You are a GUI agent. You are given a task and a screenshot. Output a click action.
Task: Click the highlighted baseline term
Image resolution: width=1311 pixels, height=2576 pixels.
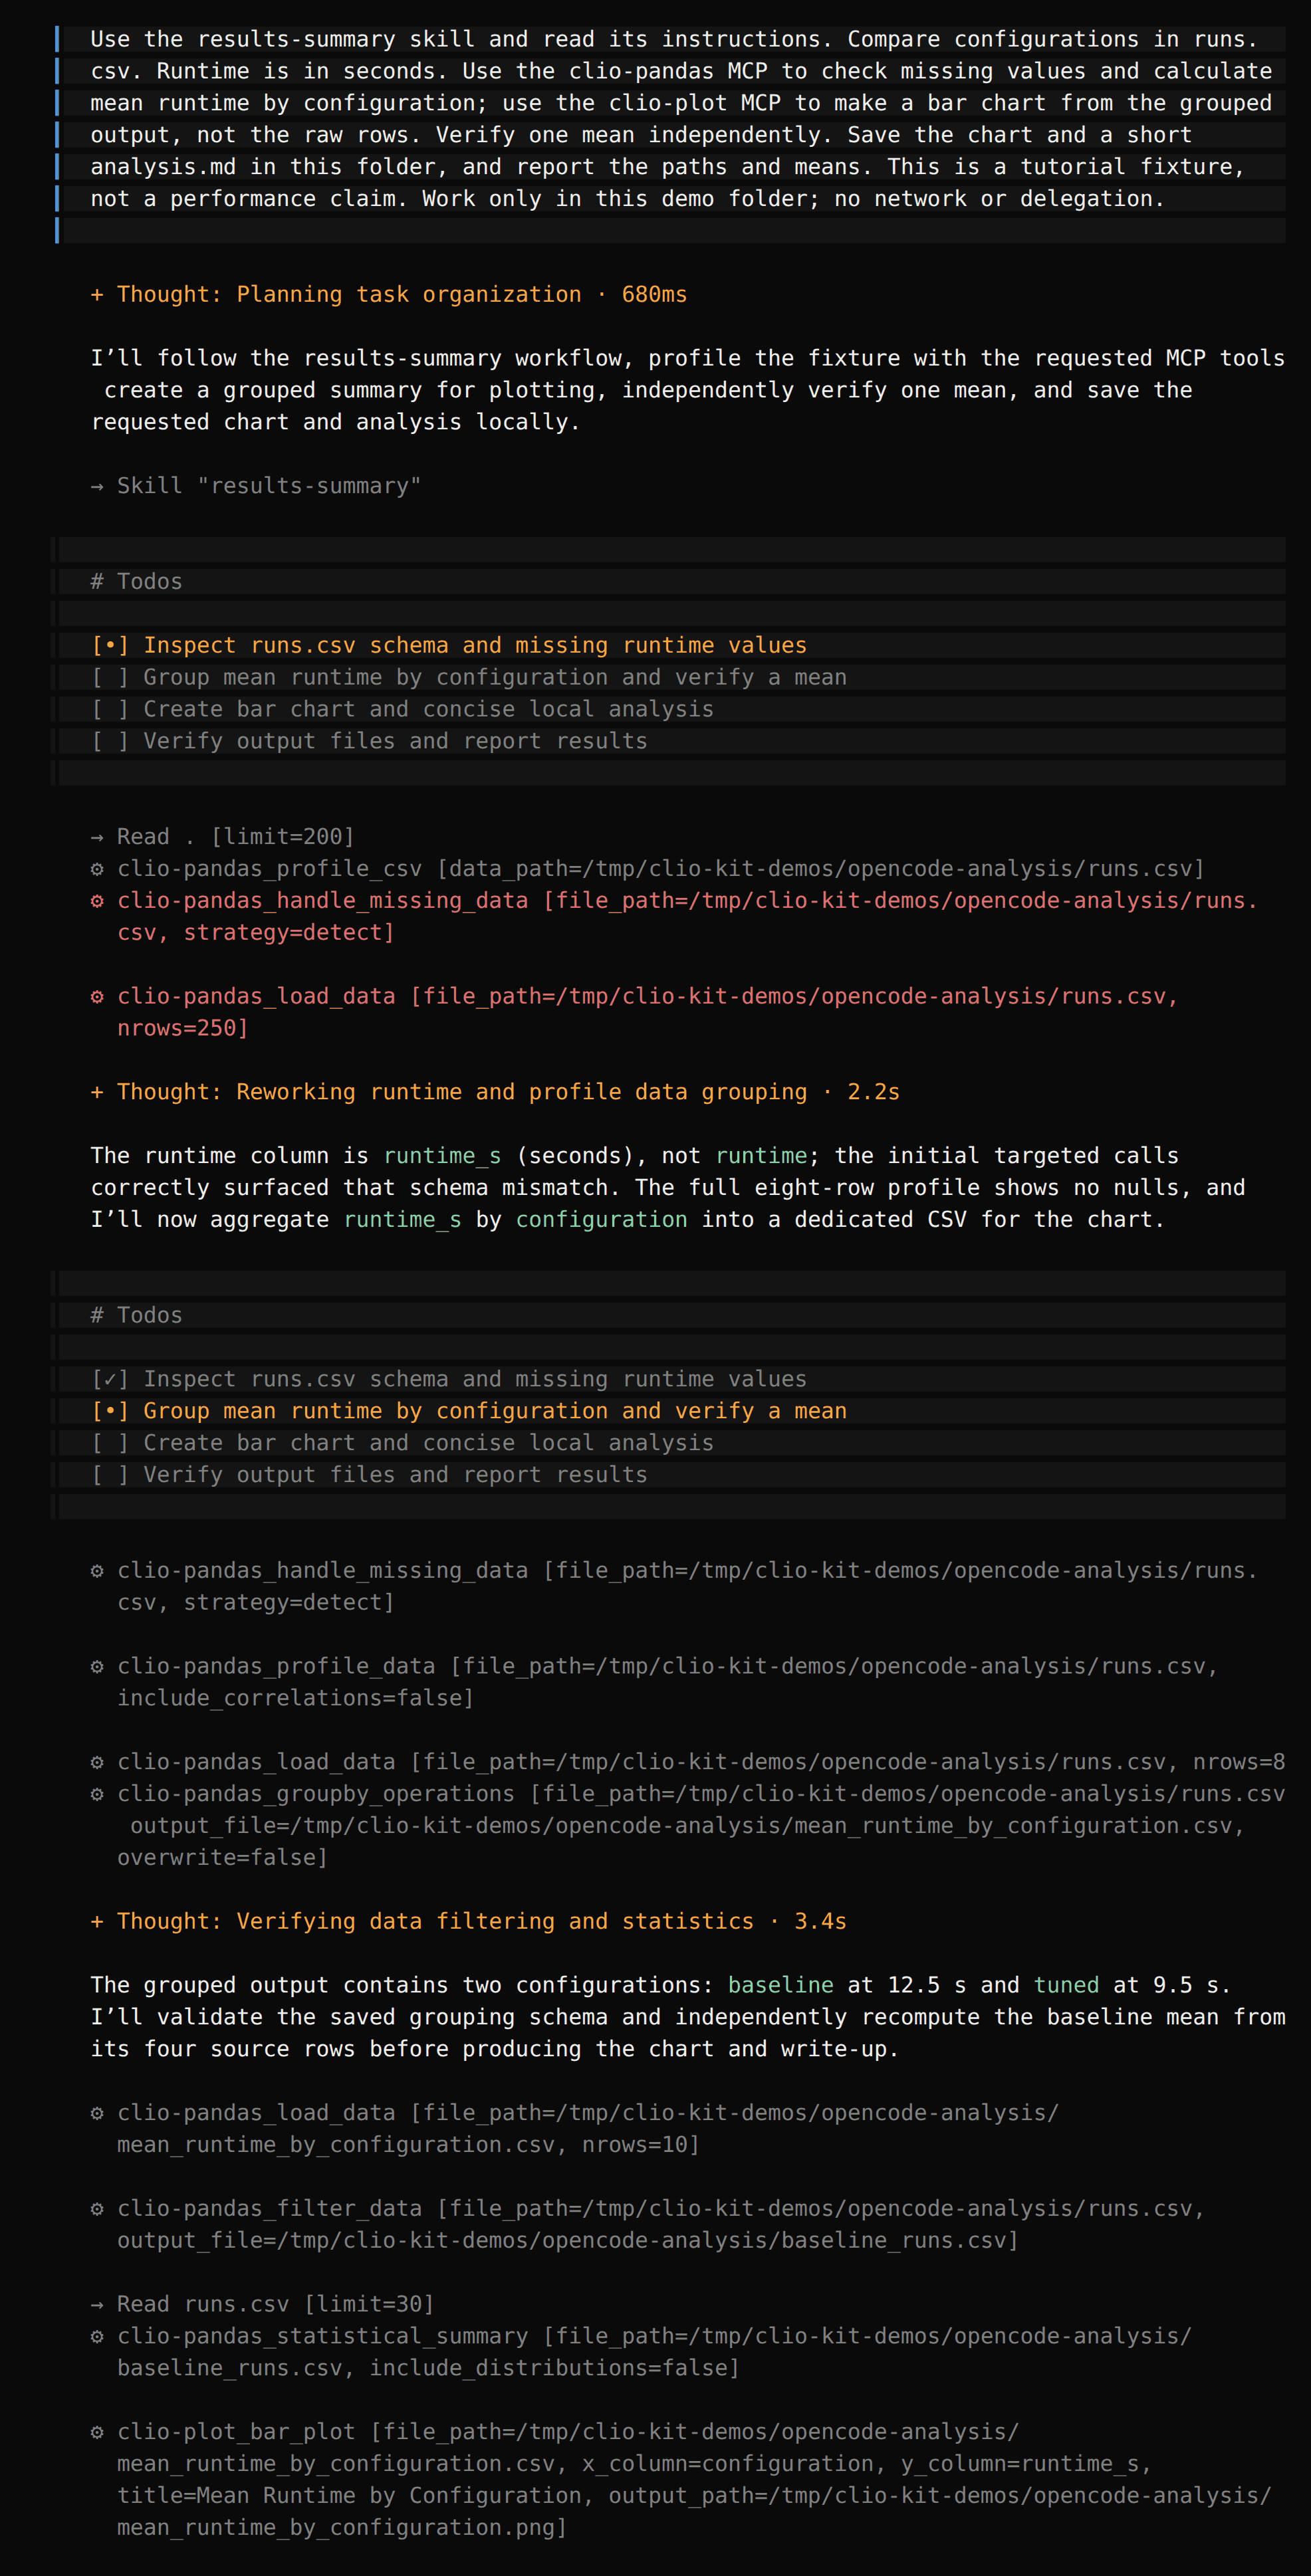click(x=781, y=1985)
